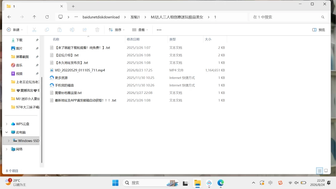Open the See more options menu

click(159, 30)
